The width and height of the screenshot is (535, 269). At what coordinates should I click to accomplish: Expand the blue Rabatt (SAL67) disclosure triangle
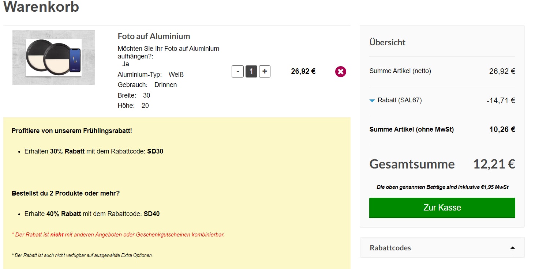pos(372,101)
